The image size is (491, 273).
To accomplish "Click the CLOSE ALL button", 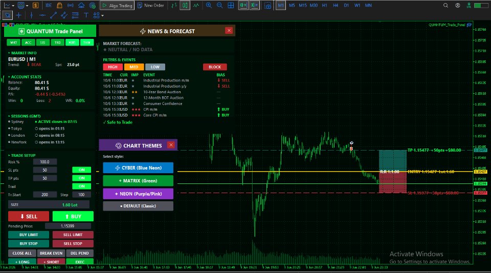I will pos(22,253).
